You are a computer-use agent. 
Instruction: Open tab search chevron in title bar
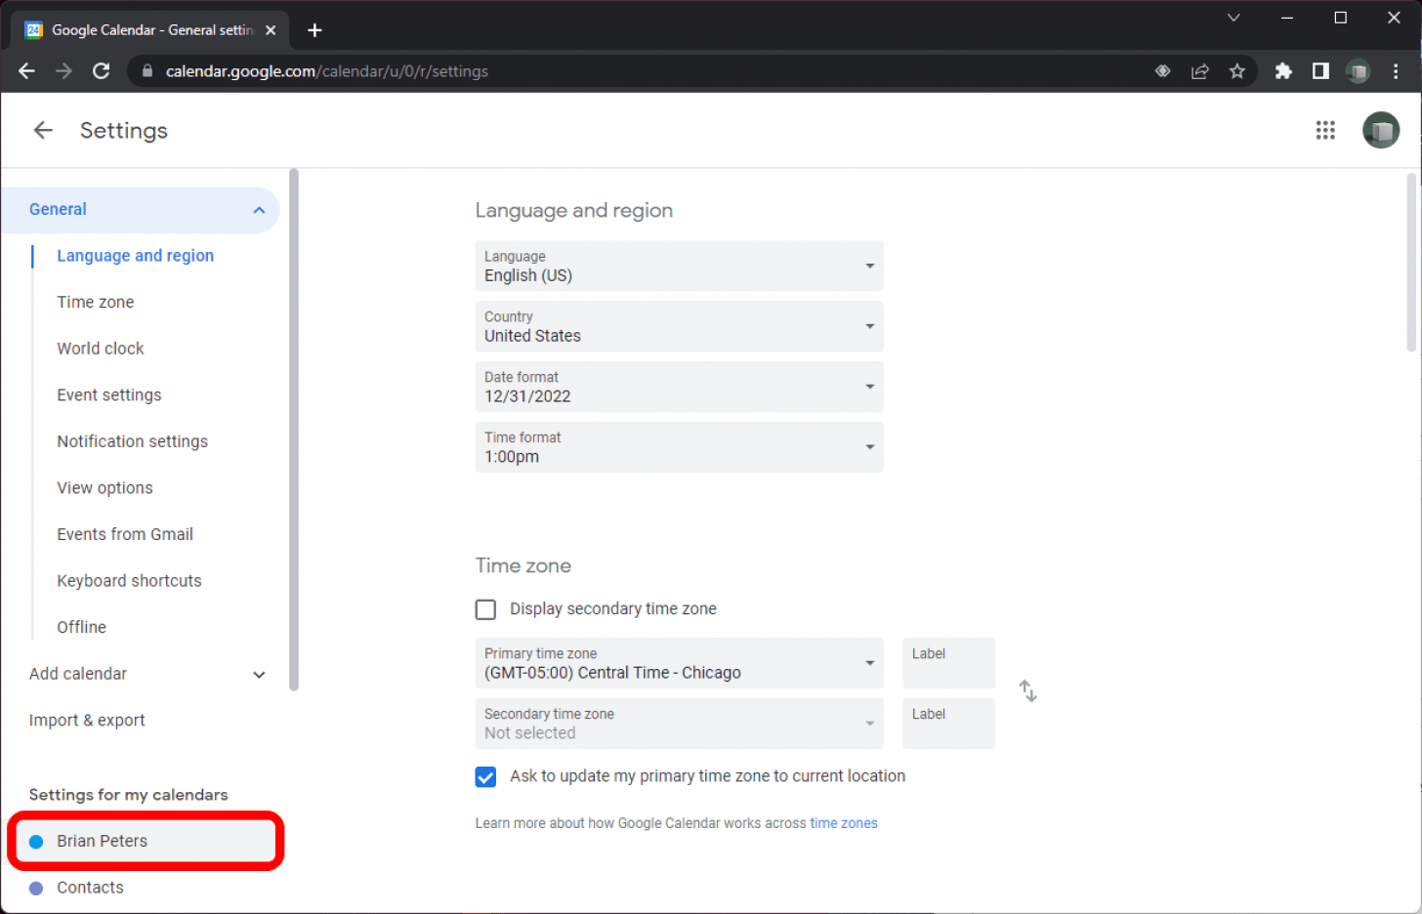(x=1234, y=18)
